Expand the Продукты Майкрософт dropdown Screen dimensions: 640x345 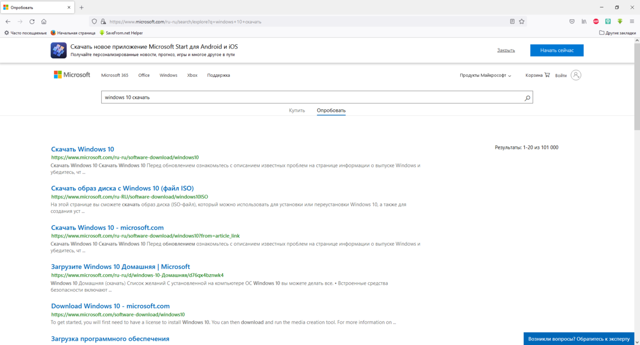point(485,76)
